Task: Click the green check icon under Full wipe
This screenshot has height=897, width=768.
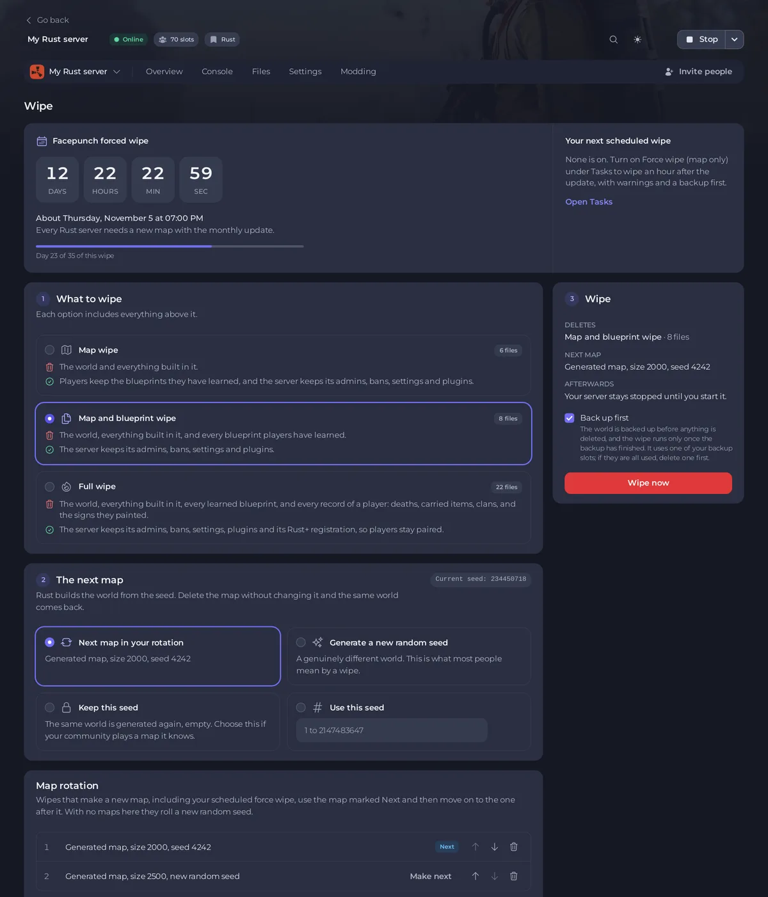Action: point(49,530)
